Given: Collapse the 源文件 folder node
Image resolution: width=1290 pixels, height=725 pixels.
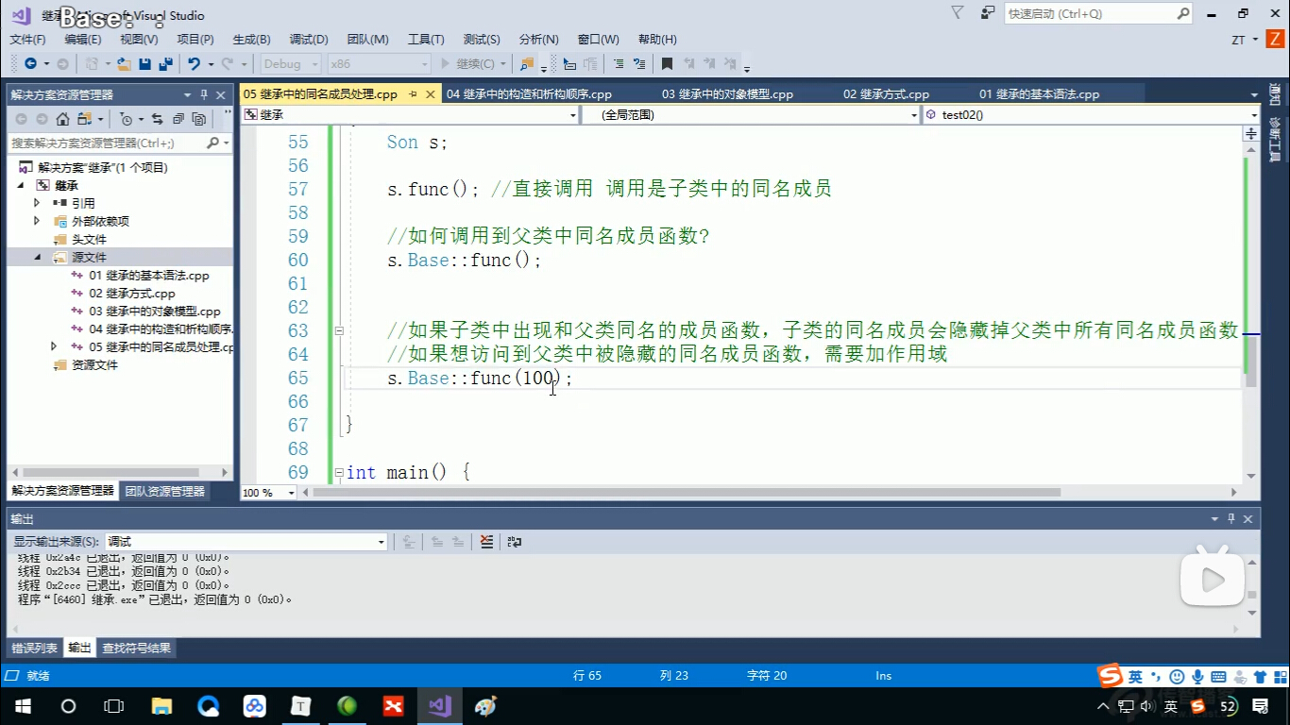Looking at the screenshot, I should (x=37, y=258).
